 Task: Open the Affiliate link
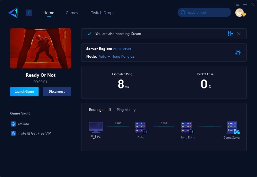point(23,124)
